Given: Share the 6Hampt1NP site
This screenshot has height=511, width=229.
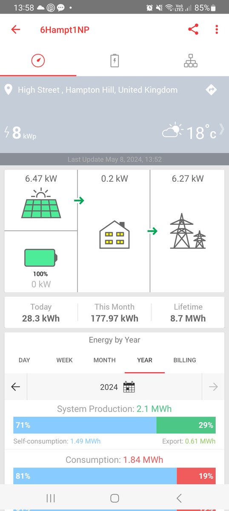Looking at the screenshot, I should pos(193,29).
